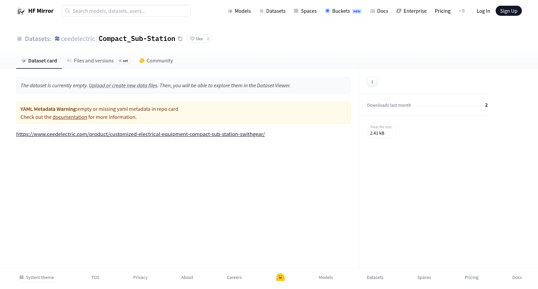Open Spaces in top navigation

click(305, 11)
